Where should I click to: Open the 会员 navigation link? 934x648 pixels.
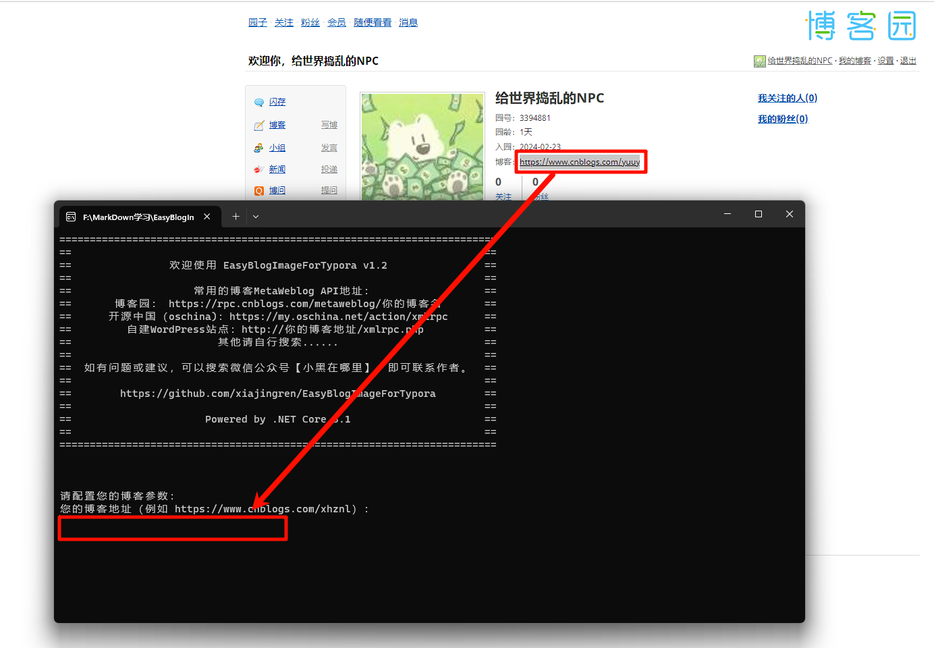click(337, 22)
